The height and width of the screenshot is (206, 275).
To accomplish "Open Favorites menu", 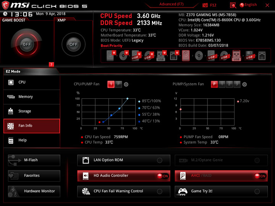I will coord(34,176).
